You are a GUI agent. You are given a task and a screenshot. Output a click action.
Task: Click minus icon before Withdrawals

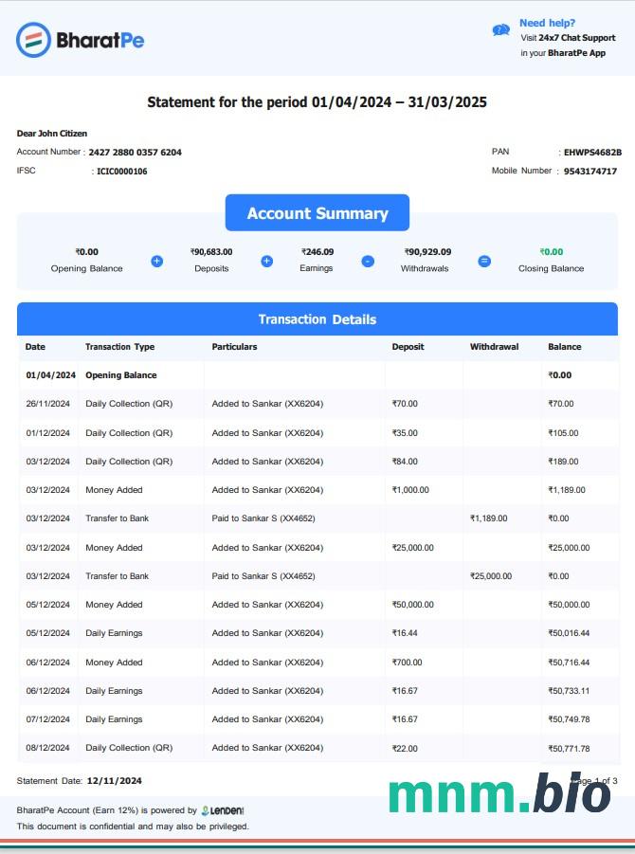click(368, 261)
